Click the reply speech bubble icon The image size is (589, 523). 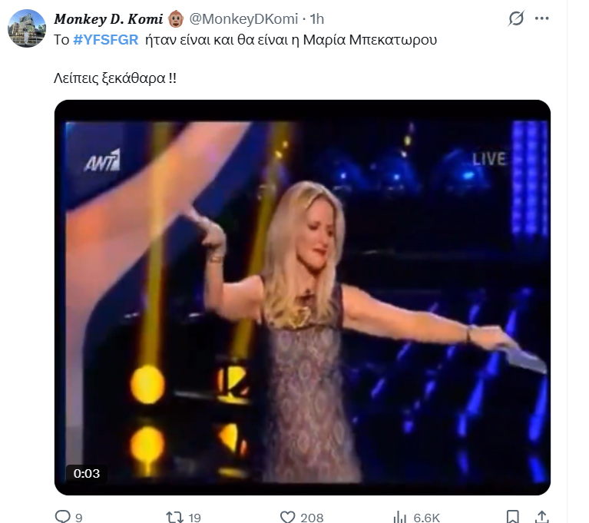(64, 517)
